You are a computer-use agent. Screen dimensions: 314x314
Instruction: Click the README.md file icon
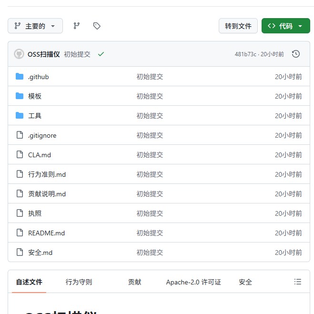click(20, 233)
